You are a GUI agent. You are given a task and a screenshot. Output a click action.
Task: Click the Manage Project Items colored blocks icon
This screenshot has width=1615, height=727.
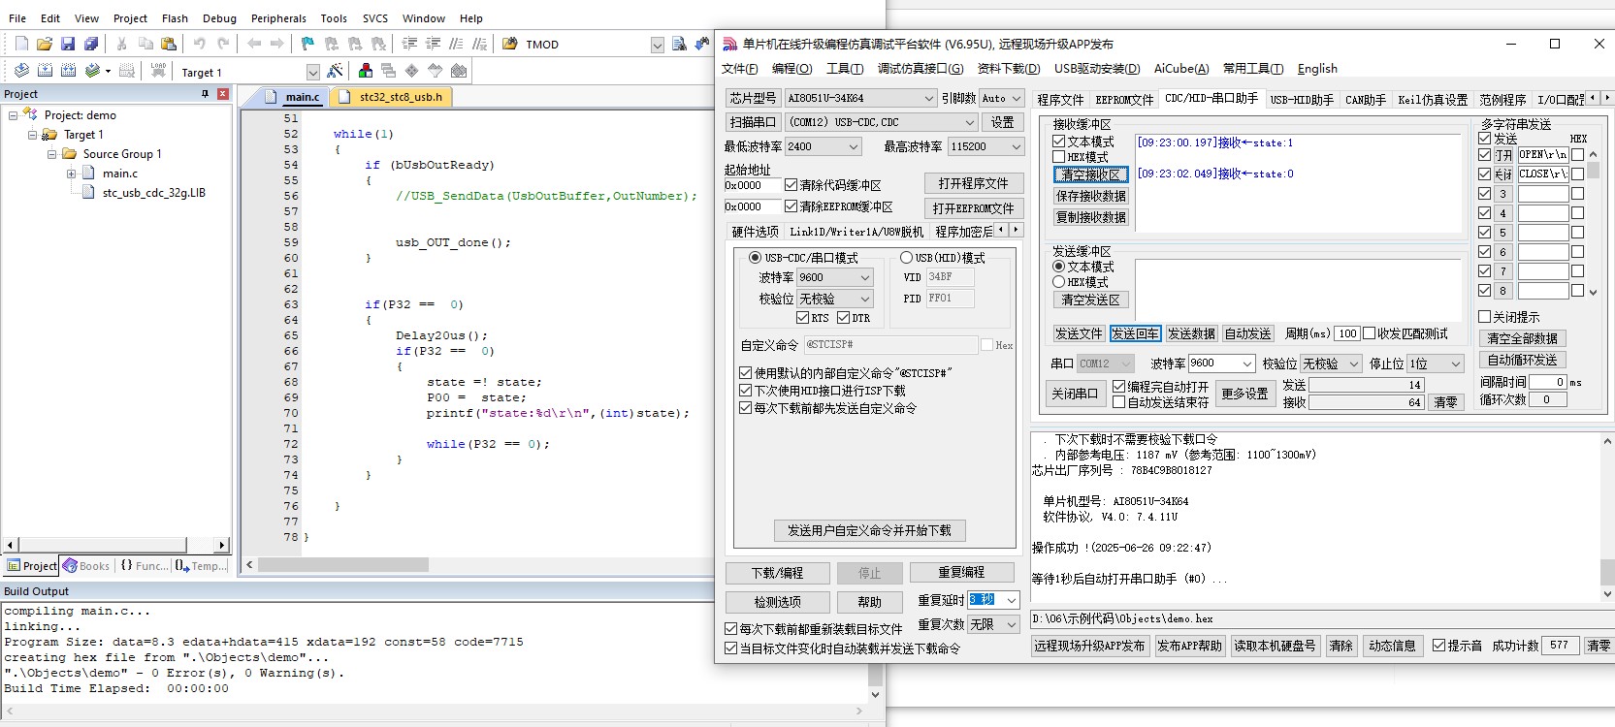[366, 71]
